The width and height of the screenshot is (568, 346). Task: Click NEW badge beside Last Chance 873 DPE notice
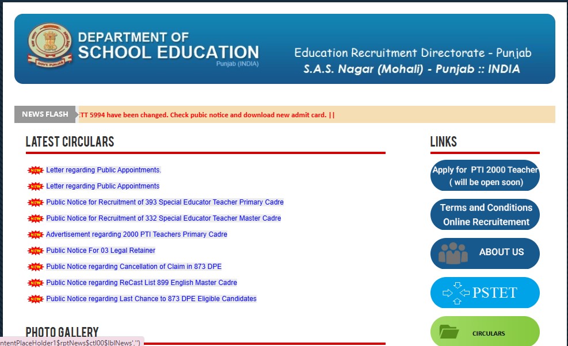click(36, 299)
